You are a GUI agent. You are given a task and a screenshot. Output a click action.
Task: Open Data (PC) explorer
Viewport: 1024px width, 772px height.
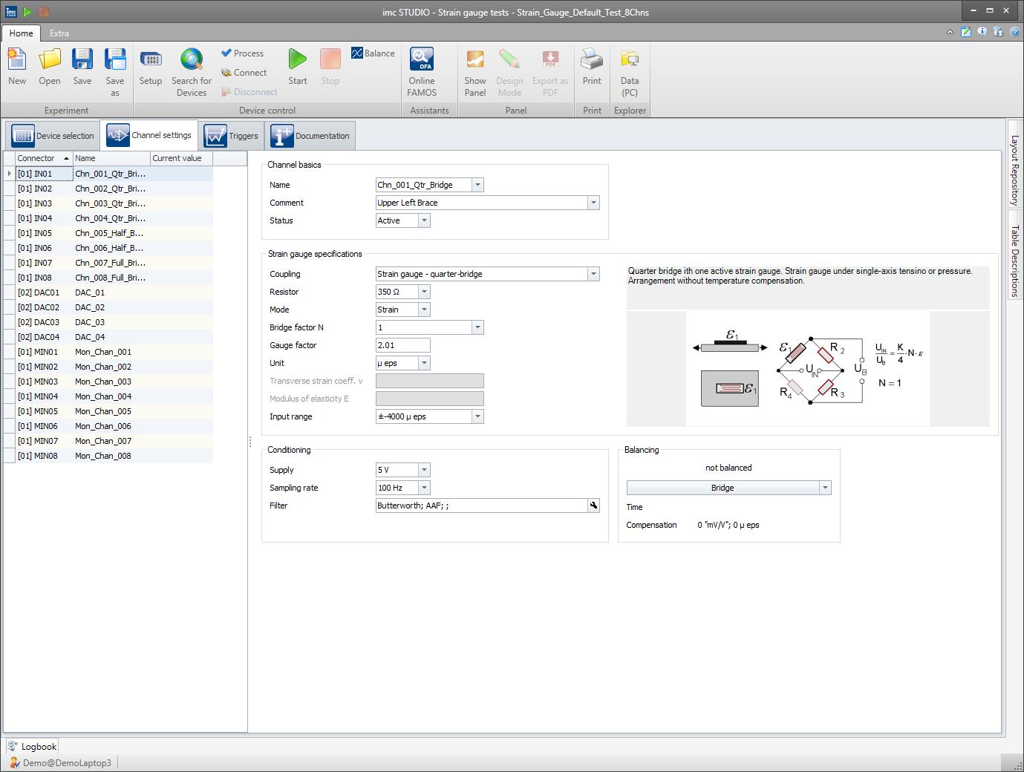click(x=630, y=72)
